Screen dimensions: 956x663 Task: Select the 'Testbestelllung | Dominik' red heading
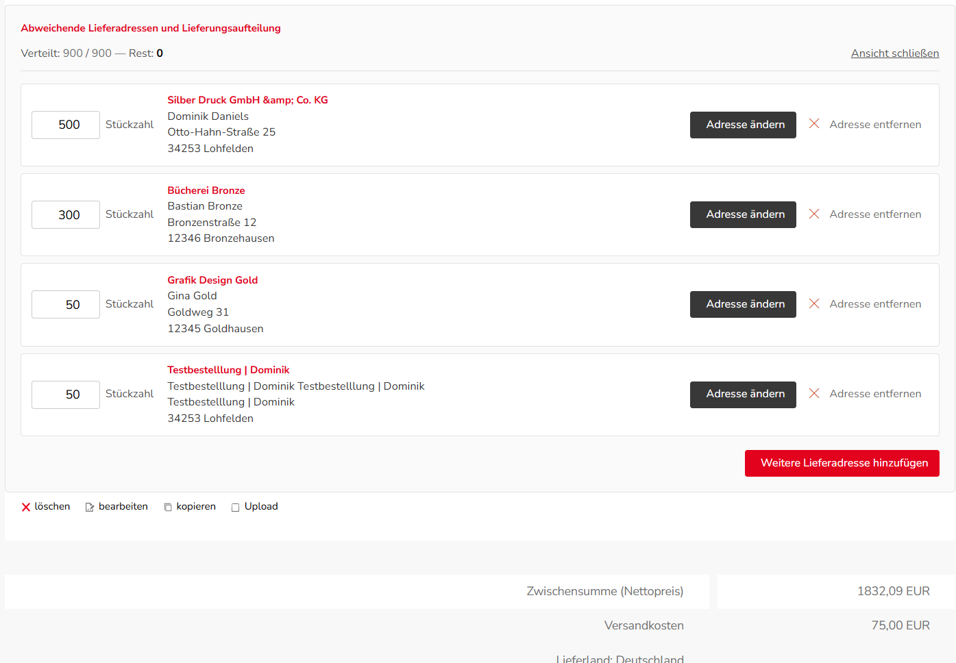pyautogui.click(x=228, y=370)
